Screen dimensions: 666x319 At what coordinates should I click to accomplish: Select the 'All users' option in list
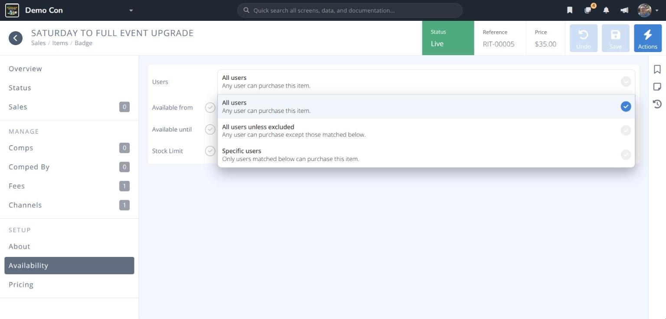[x=426, y=106]
